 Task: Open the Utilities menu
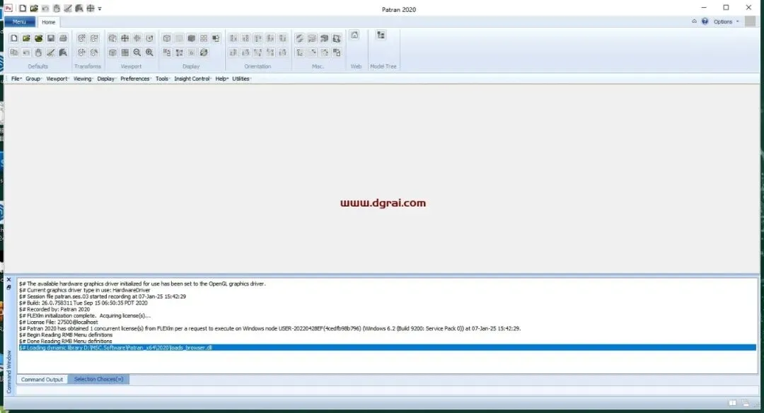[x=241, y=78]
